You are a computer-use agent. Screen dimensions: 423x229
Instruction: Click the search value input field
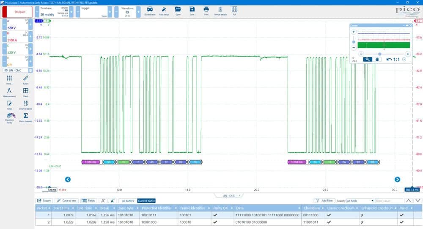tap(389, 201)
